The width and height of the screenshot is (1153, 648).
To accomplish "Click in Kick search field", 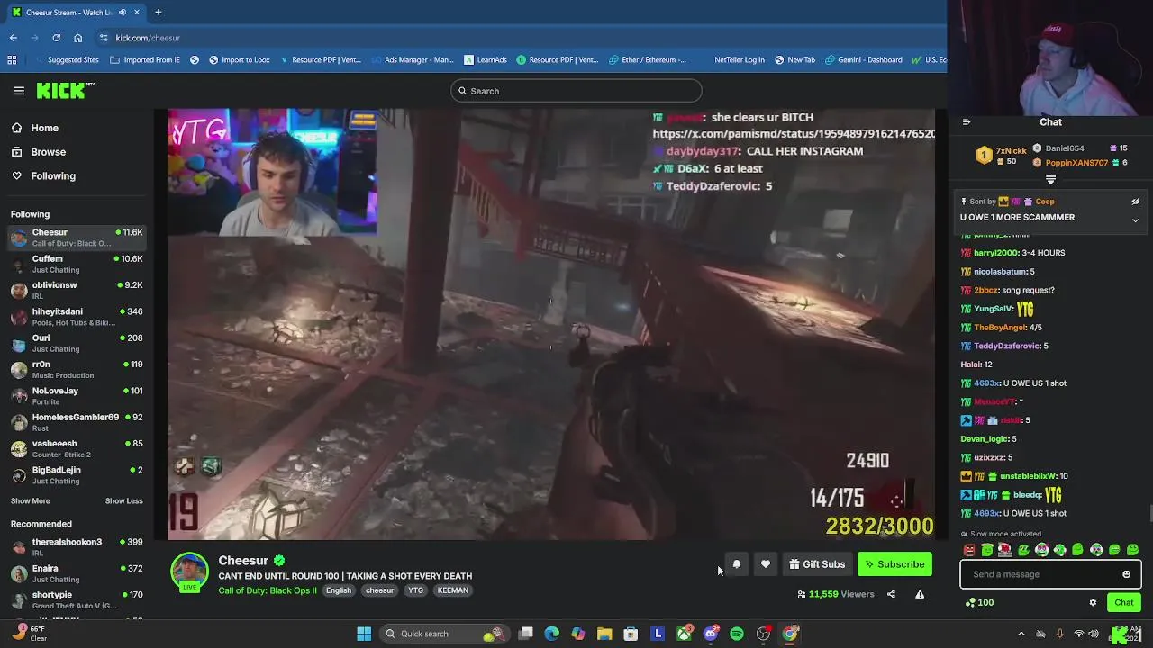I will click(576, 91).
